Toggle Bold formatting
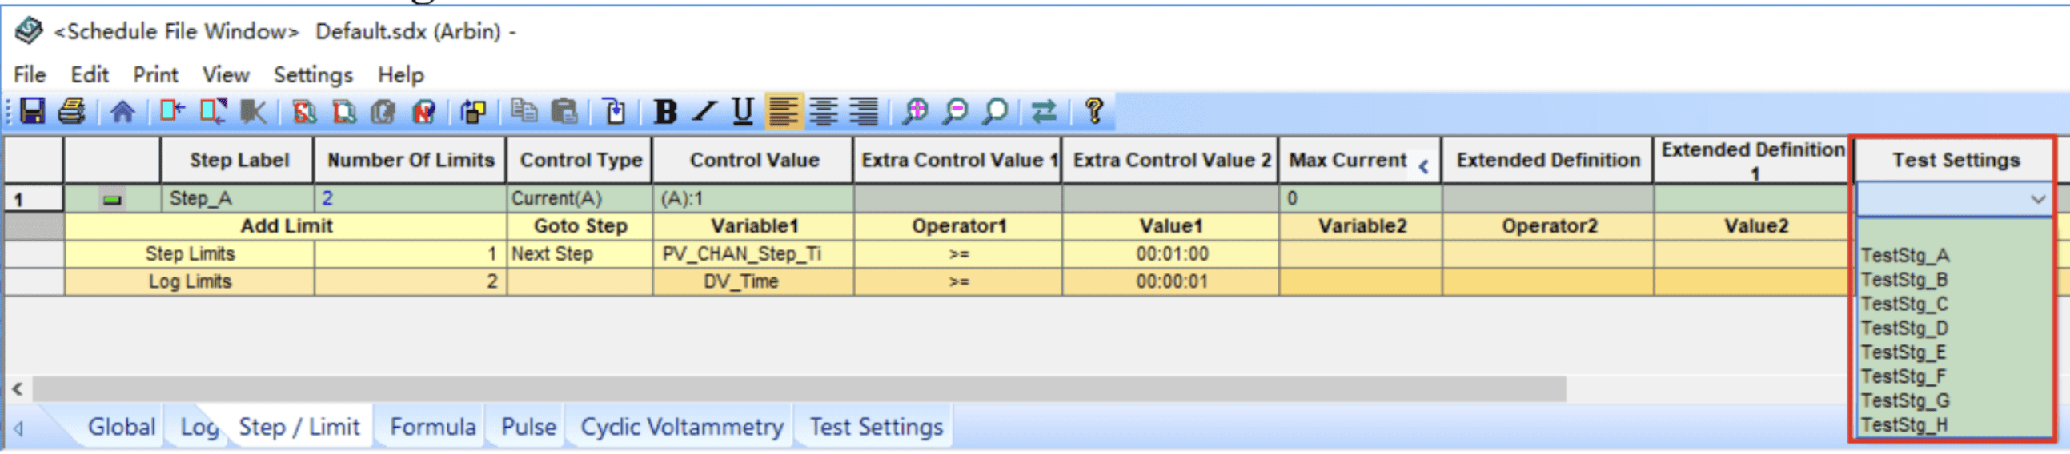The height and width of the screenshot is (454, 2070). [x=664, y=111]
